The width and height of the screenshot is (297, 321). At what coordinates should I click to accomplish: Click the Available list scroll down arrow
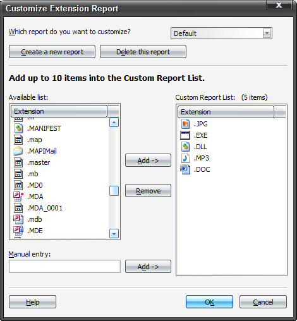(114, 234)
